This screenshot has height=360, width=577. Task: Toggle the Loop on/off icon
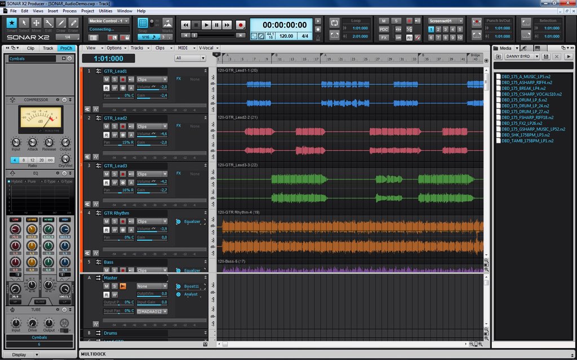(334, 22)
